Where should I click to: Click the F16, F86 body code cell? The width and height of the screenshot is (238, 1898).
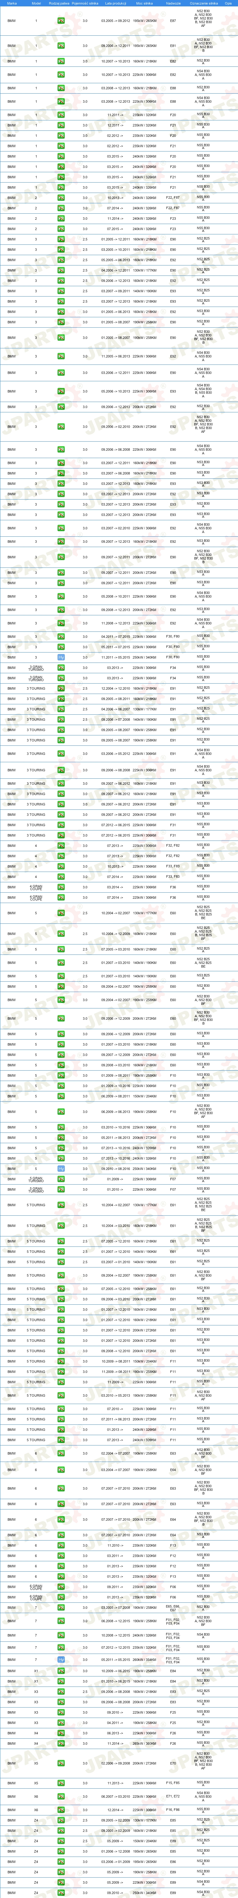[173, 1810]
